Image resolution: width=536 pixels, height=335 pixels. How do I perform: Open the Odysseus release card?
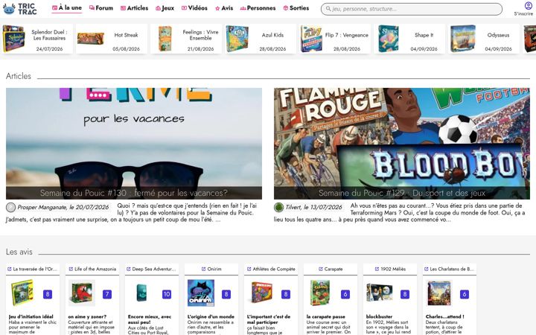[484, 39]
